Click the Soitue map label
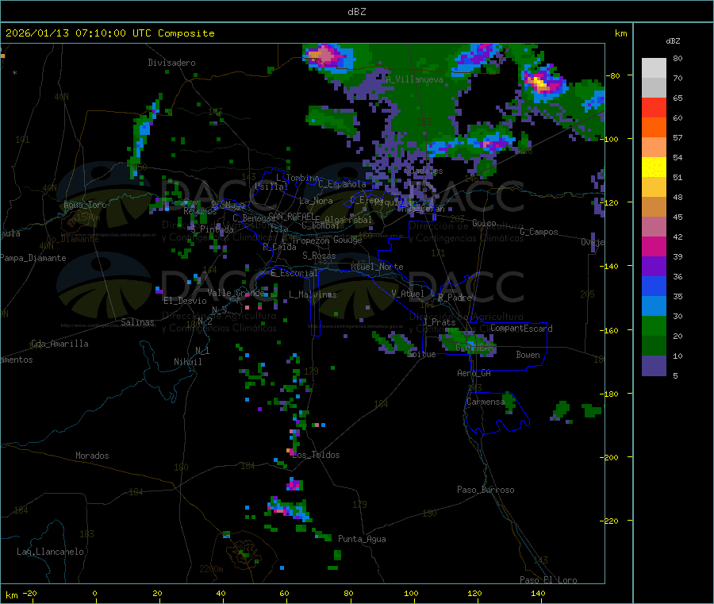The height and width of the screenshot is (604, 714). point(421,354)
